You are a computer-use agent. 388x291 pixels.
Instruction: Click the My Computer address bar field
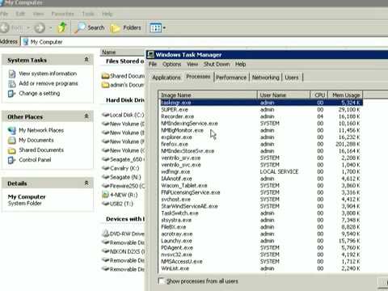pos(205,42)
